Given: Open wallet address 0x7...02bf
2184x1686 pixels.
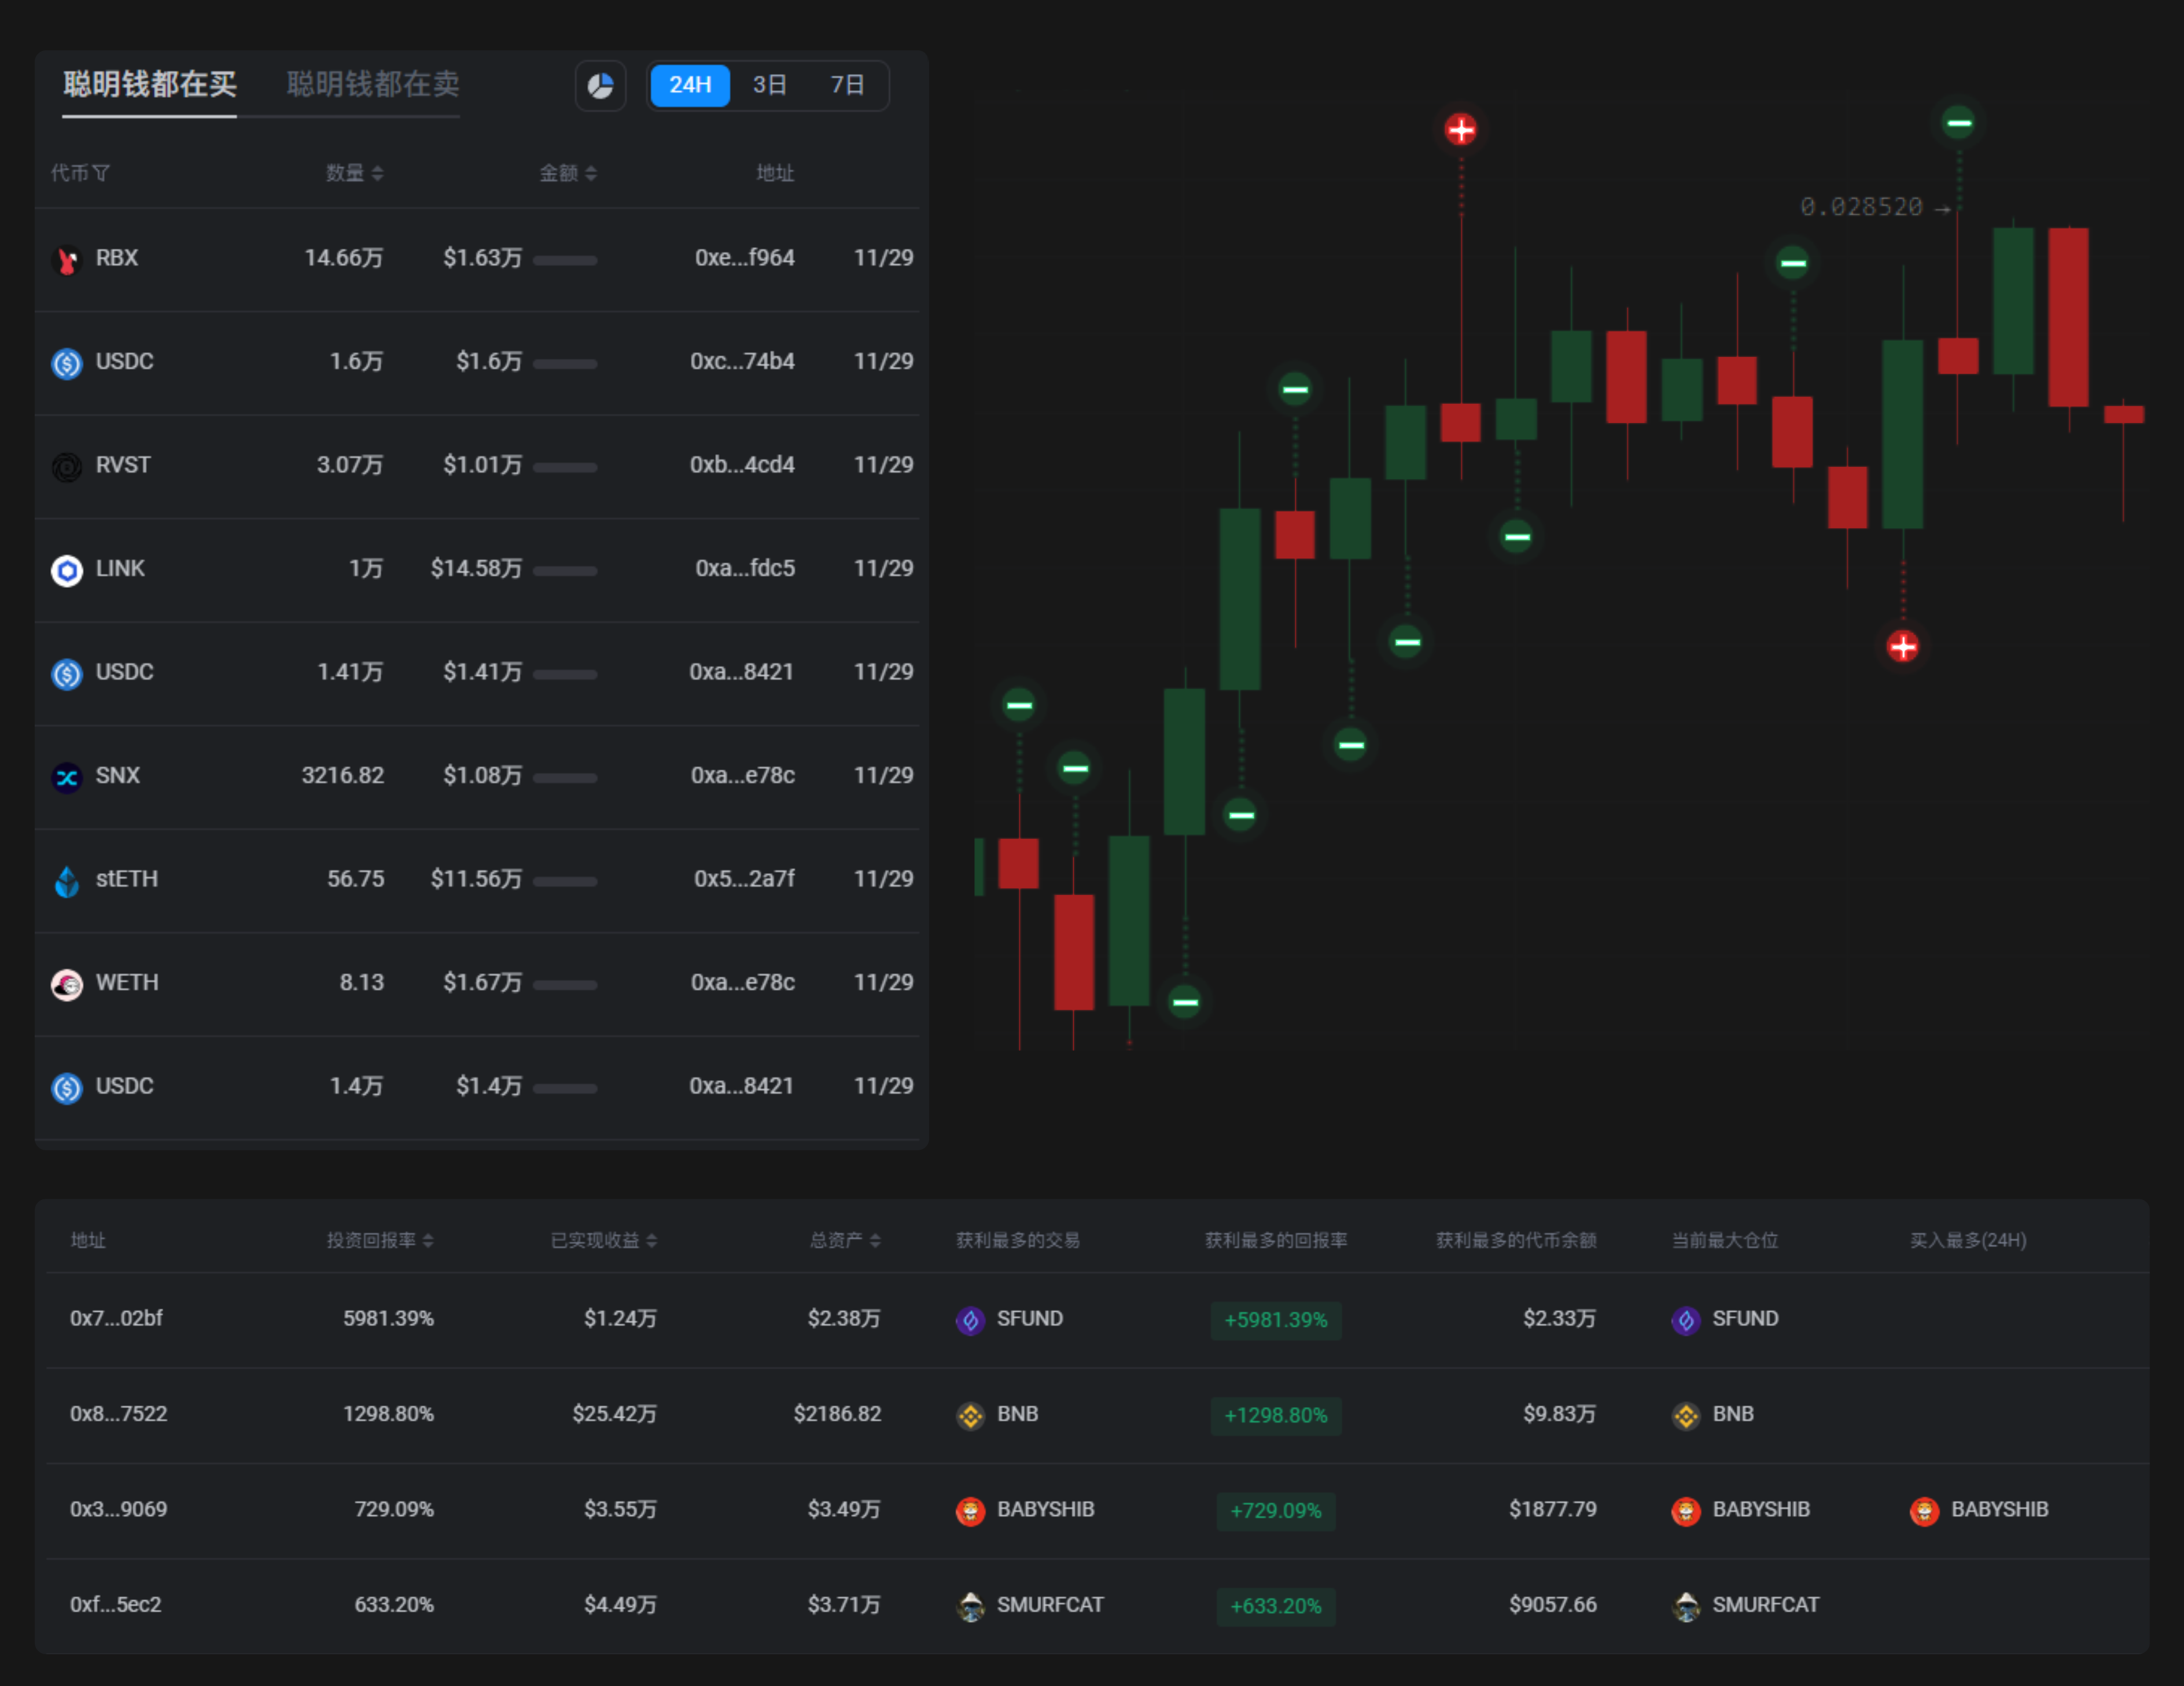Looking at the screenshot, I should pos(116,1318).
